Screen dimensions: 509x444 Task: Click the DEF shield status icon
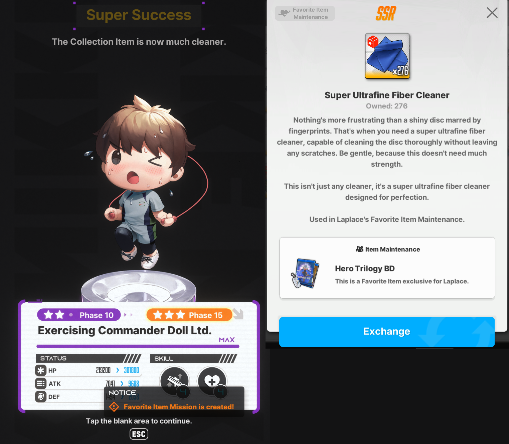tap(41, 397)
